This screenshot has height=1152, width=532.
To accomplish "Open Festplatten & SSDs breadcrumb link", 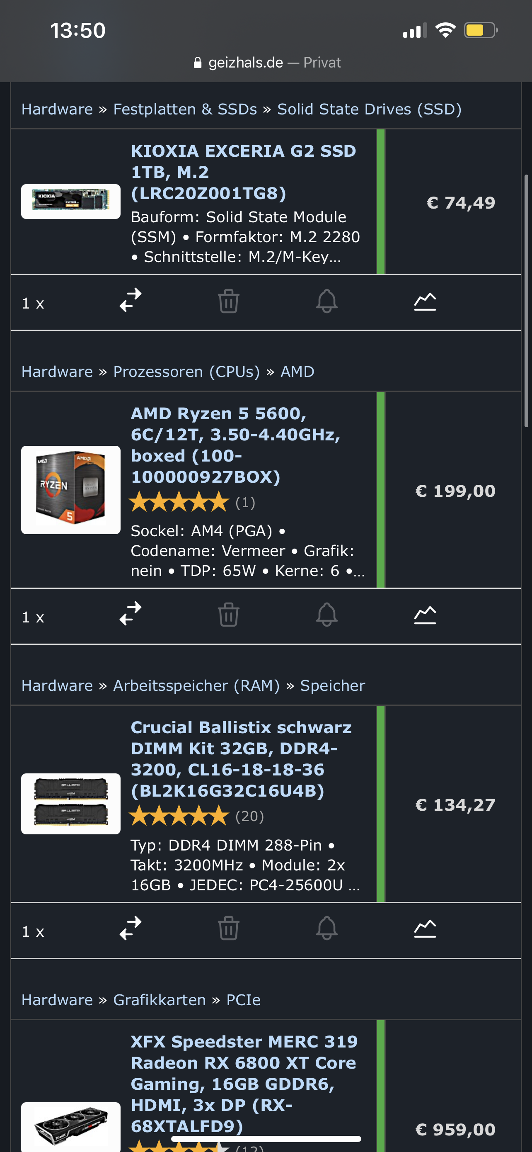I will [185, 109].
